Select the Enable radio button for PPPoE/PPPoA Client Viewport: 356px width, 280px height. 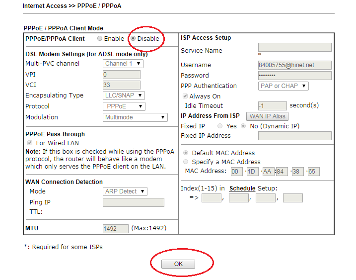click(x=100, y=39)
